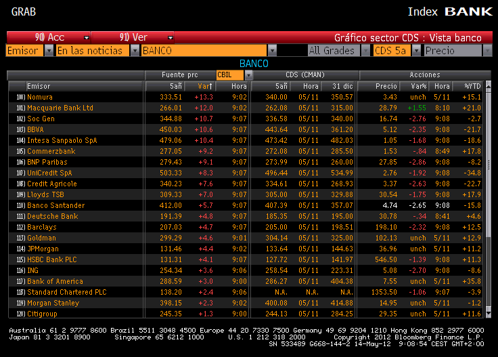Image resolution: width=498 pixels, height=357 pixels.
Task: Select the En las noticias field
Action: 93,51
